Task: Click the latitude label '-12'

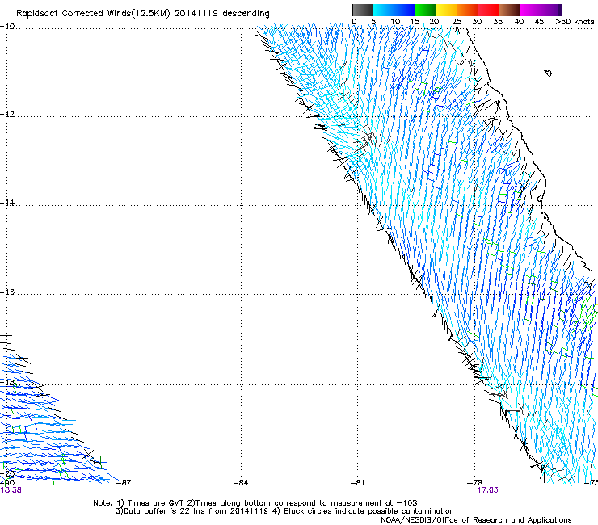Action: coord(7,115)
